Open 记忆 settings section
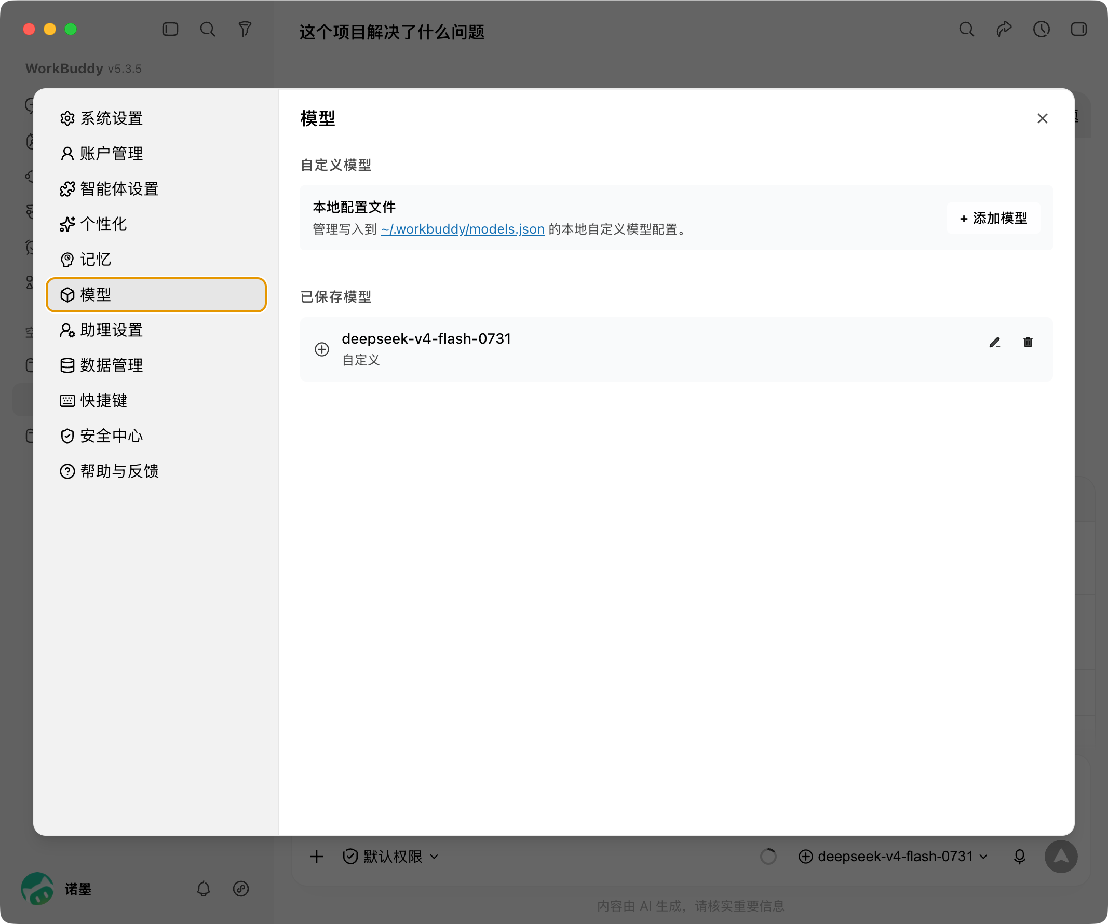1108x924 pixels. click(x=156, y=260)
